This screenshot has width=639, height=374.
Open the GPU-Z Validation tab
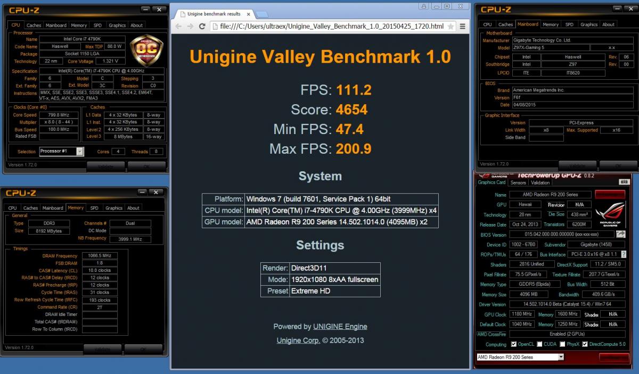[x=540, y=182]
